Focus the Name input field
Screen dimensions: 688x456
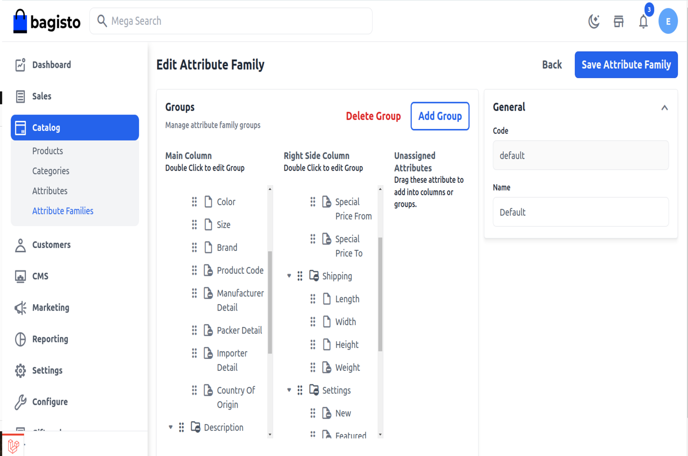tap(580, 212)
